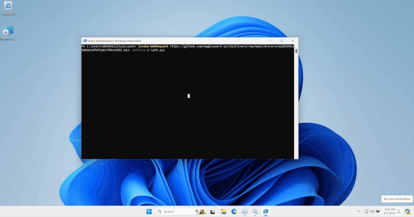Click the No new notifications tooltip
Image resolution: width=414 pixels, height=217 pixels.
point(397,199)
